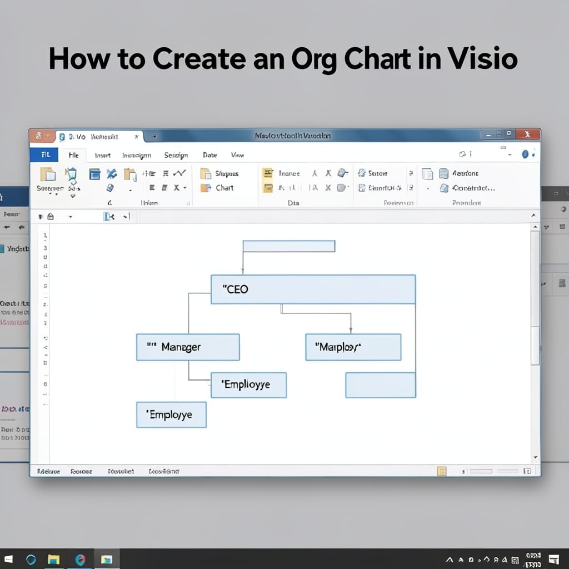569x569 pixels.
Task: Click the line chart connector icon
Action: pos(179,173)
